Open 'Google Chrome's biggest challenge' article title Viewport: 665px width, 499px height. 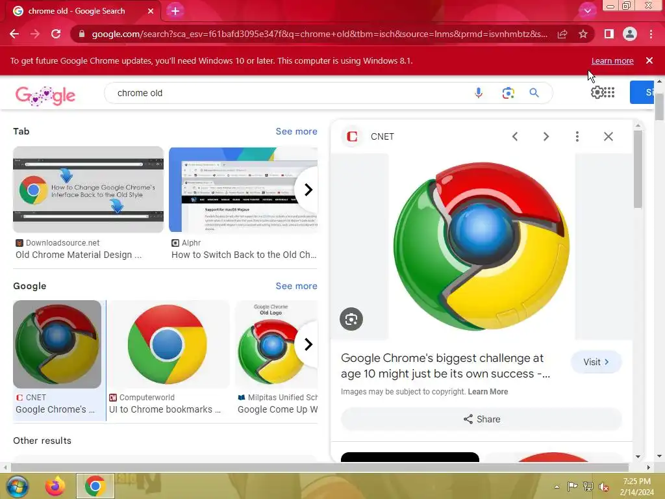(445, 366)
